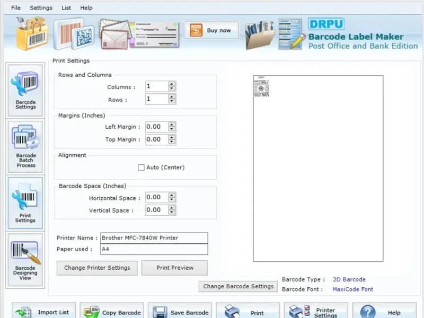Viewport: 424px width, 318px height.
Task: Click the MaxiCode barcode in page preview
Action: (x=261, y=87)
